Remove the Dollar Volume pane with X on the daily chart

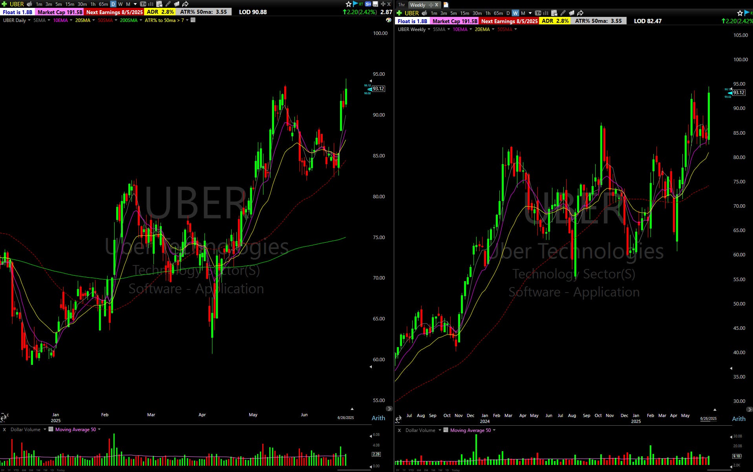tap(4, 429)
